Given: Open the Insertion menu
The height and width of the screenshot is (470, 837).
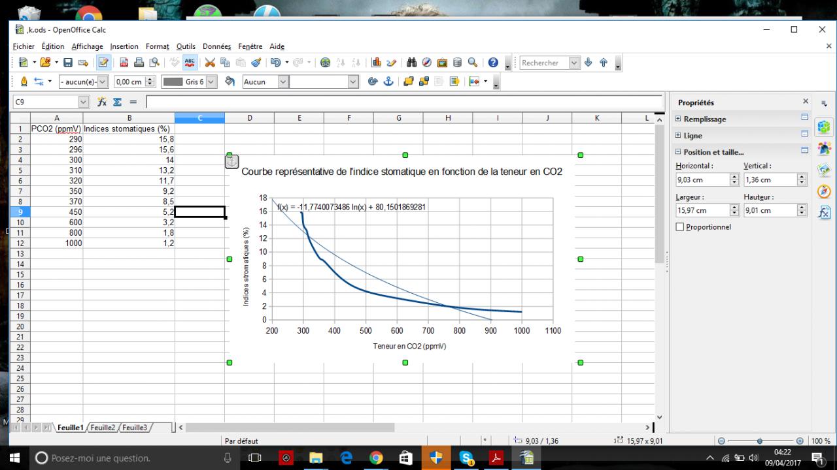Looking at the screenshot, I should (x=124, y=46).
